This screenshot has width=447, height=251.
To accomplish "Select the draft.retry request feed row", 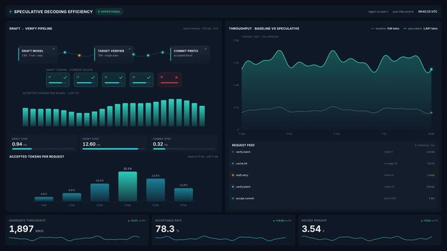I will pyautogui.click(x=333, y=175).
